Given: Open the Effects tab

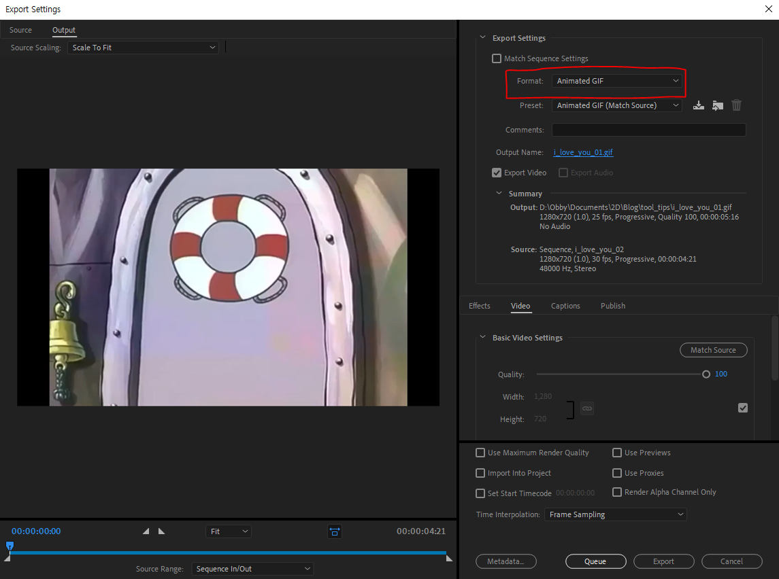Looking at the screenshot, I should 480,306.
